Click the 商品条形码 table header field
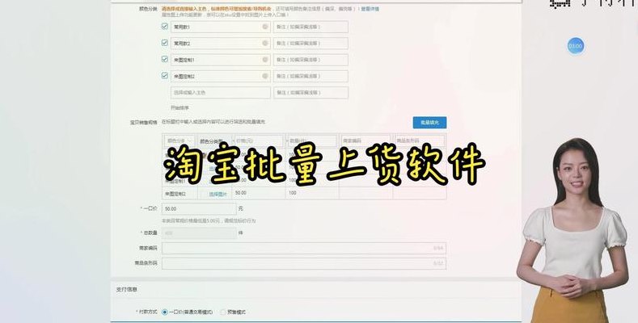 (420, 141)
